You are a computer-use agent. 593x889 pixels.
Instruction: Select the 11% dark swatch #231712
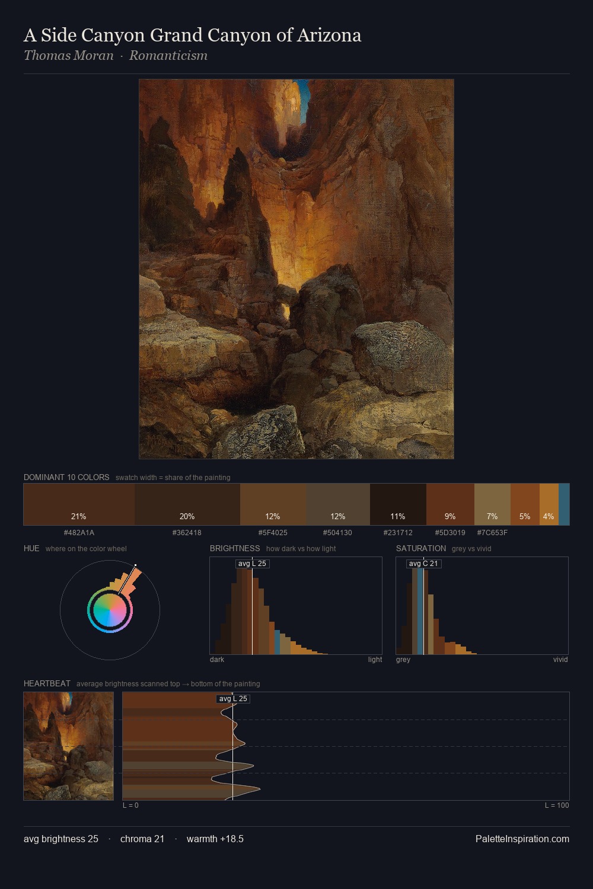click(398, 504)
